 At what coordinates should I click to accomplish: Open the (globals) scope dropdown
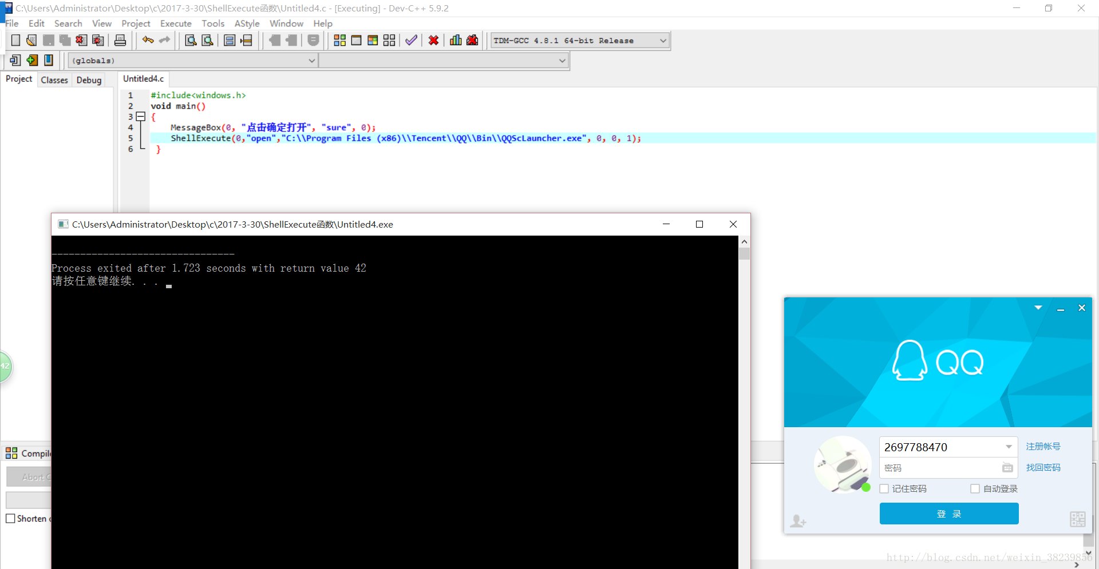pyautogui.click(x=312, y=61)
